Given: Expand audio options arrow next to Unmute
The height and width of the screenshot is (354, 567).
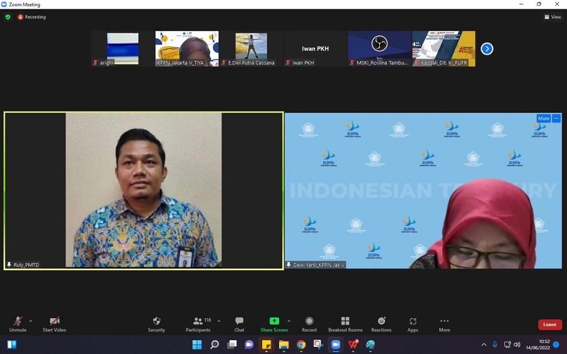Looking at the screenshot, I should 31,321.
